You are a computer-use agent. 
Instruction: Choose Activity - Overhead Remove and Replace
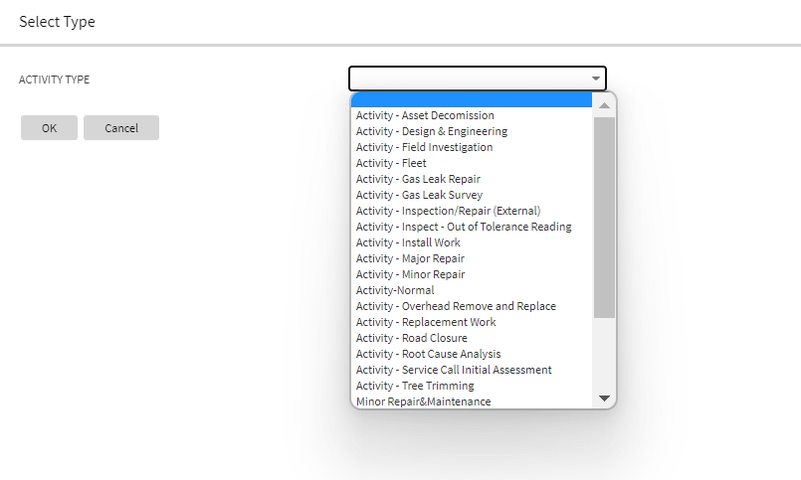point(472,306)
